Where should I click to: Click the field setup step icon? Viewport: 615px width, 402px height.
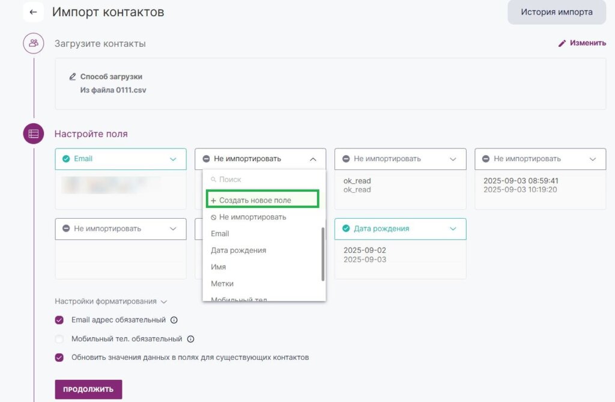click(x=34, y=133)
